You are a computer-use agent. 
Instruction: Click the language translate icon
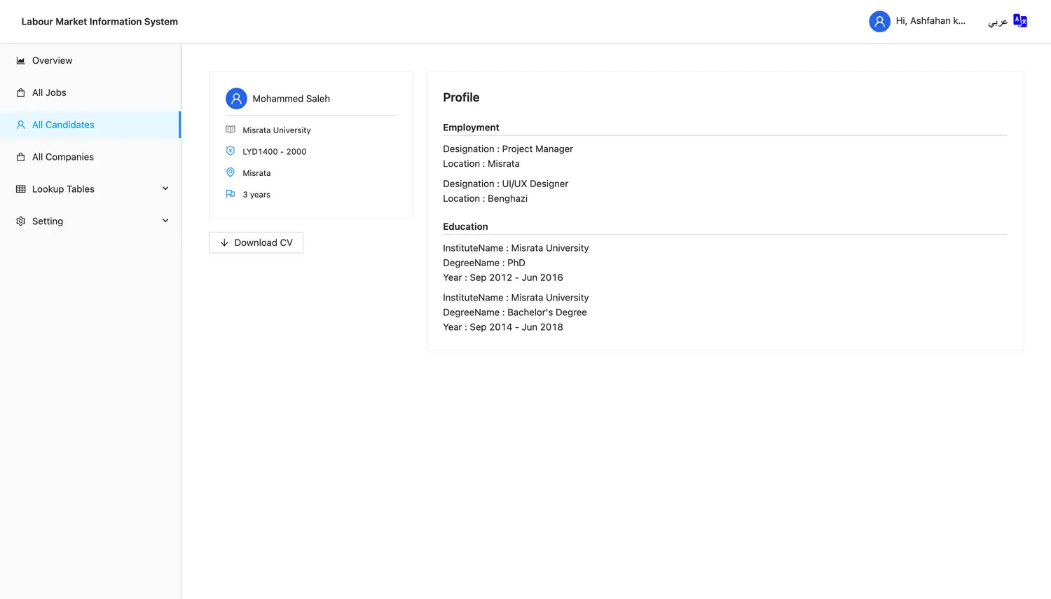tap(1020, 21)
